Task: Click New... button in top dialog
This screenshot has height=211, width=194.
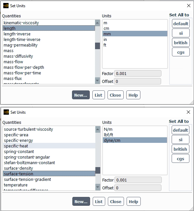Action: [81, 95]
